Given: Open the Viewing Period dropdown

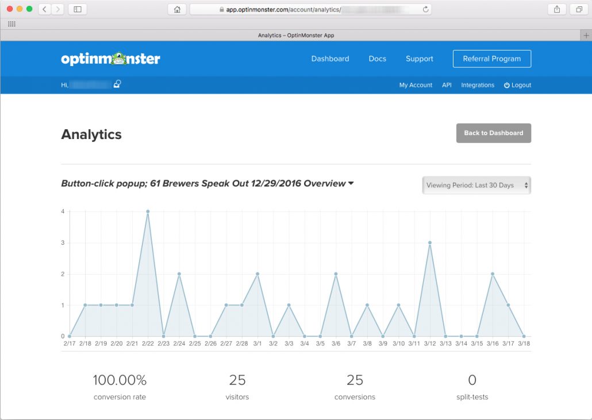Looking at the screenshot, I should [x=476, y=185].
